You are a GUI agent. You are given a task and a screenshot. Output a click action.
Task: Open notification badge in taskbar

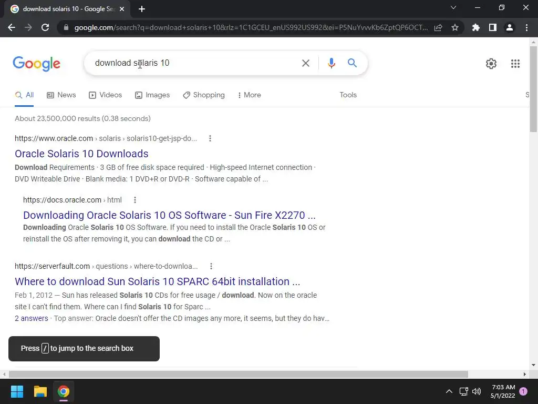(x=523, y=391)
